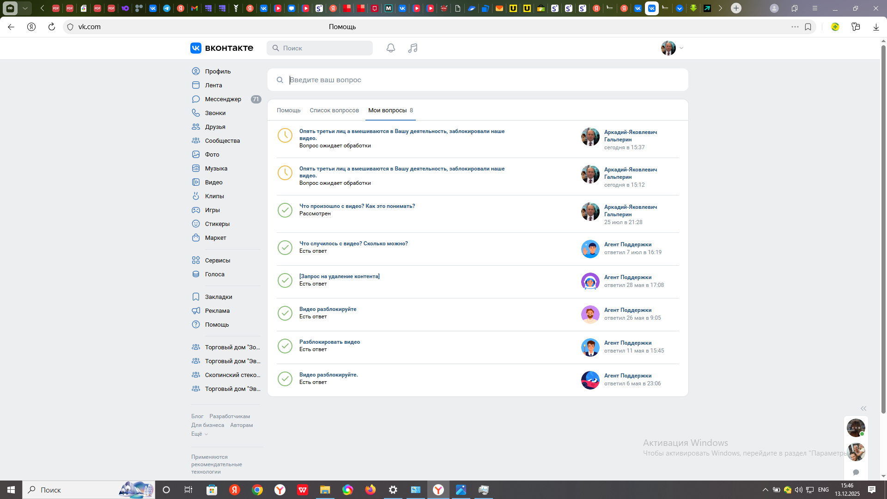Image resolution: width=887 pixels, height=499 pixels.
Task: Open the VK music player icon
Action: 413,48
